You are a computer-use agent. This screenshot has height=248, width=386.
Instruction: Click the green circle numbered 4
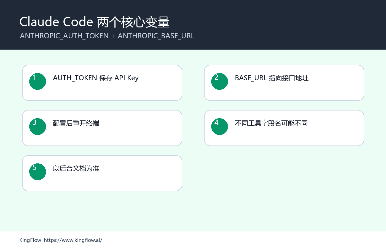click(x=219, y=126)
